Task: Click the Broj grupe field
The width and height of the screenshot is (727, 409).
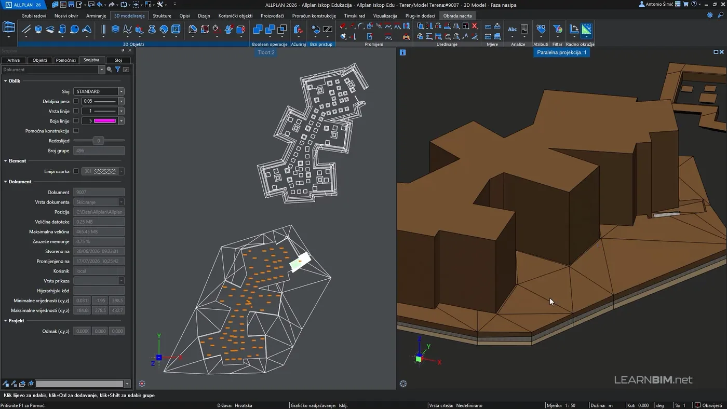Action: point(99,151)
